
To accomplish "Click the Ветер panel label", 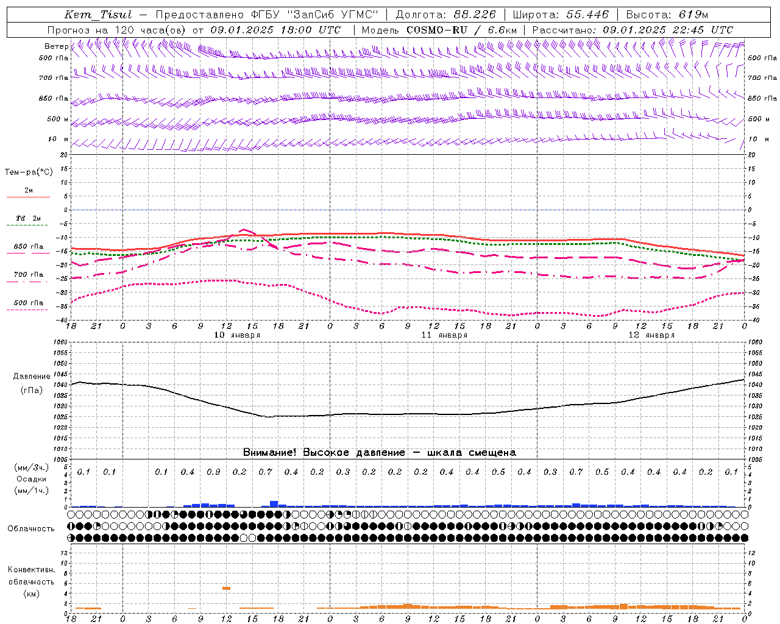I will tap(56, 46).
